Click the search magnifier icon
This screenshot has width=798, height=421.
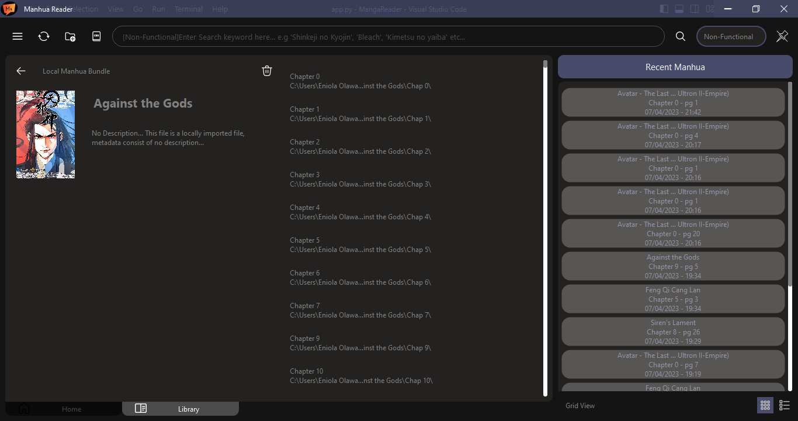[x=681, y=36]
